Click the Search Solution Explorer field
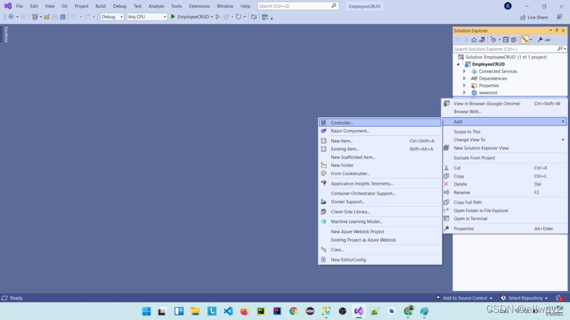570x320 pixels. [x=504, y=49]
